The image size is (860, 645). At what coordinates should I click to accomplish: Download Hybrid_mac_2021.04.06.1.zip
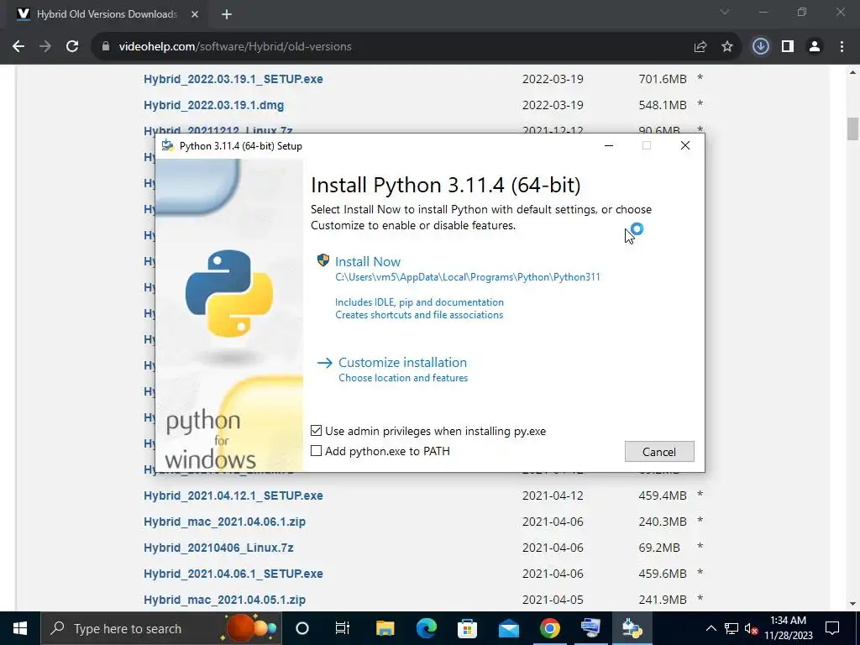coord(224,522)
